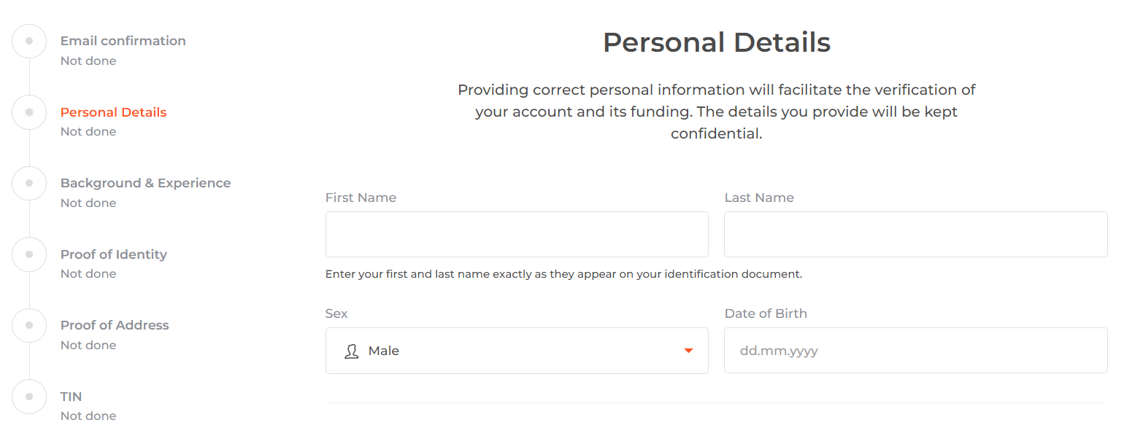Expand the Sex dropdown arrow

pyautogui.click(x=688, y=351)
